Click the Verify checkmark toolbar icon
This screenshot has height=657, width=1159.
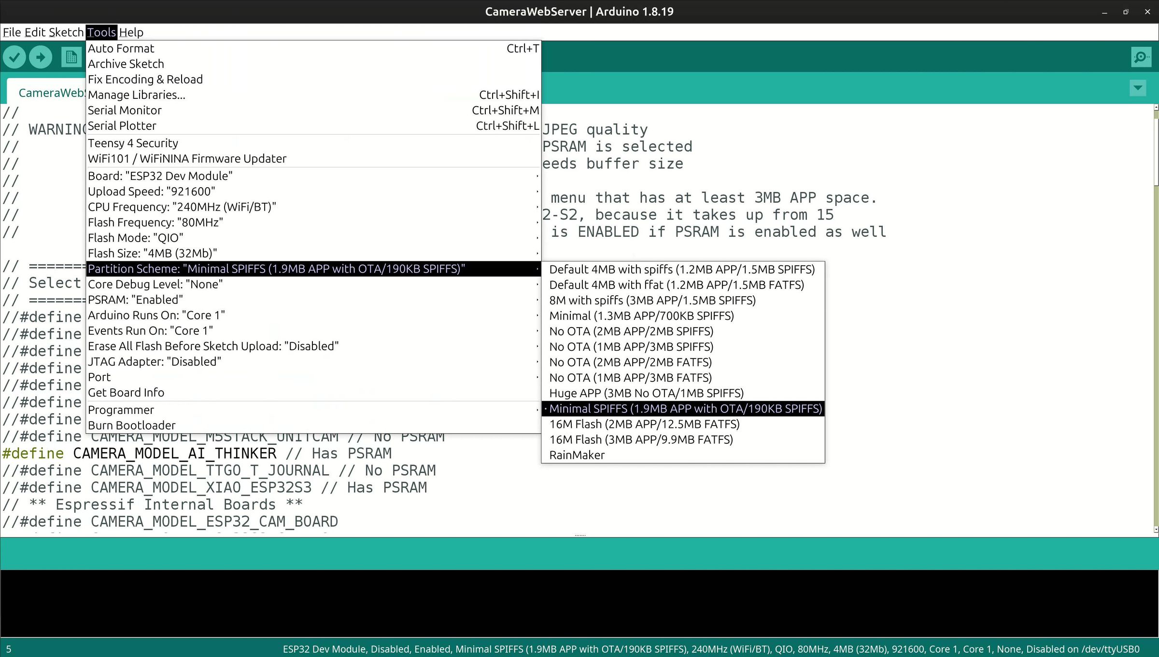pyautogui.click(x=14, y=57)
